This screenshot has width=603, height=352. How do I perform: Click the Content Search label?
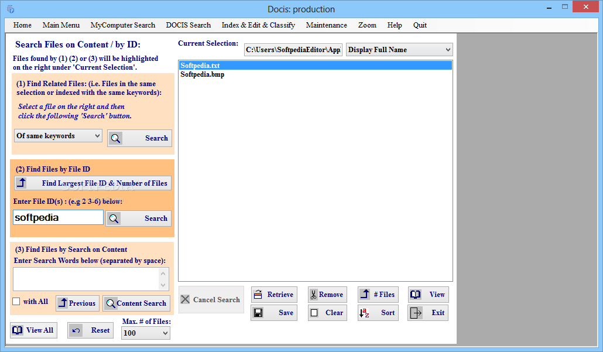click(142, 303)
